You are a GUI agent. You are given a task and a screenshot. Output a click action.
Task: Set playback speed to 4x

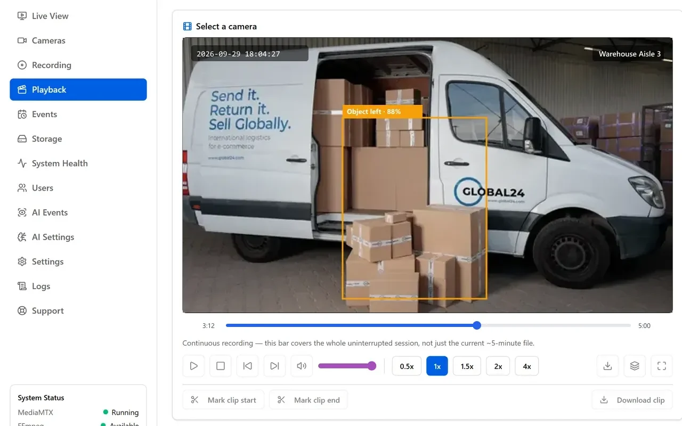coord(527,366)
